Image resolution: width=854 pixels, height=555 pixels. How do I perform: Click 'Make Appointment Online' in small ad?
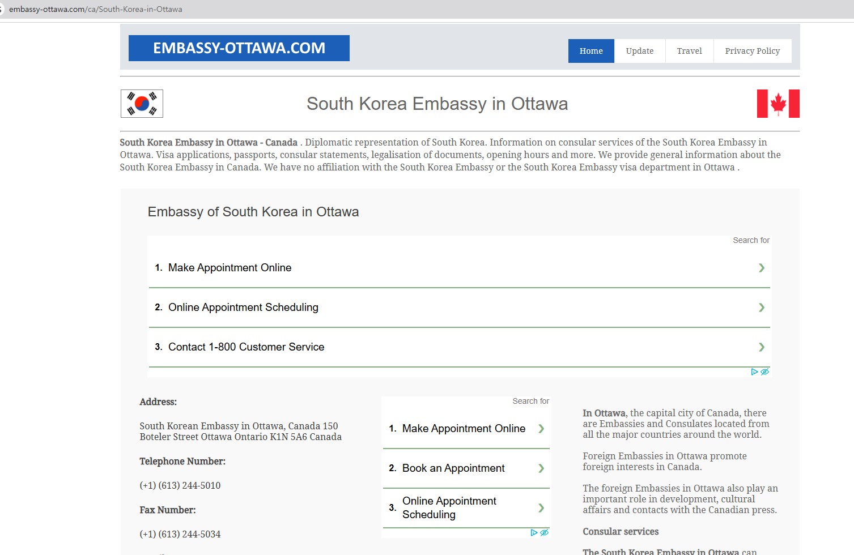(x=463, y=429)
